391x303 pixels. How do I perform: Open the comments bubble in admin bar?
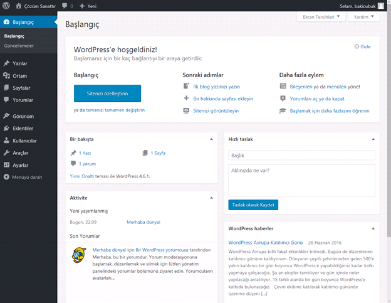tap(65, 6)
